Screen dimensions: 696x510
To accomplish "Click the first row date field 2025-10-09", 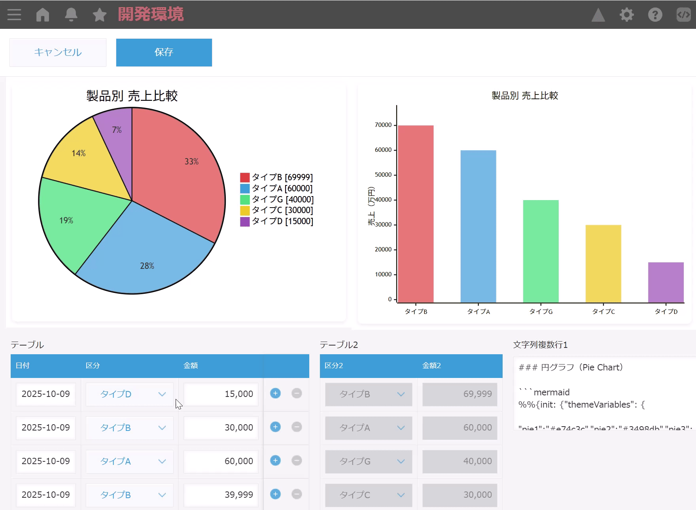I will [x=46, y=394].
